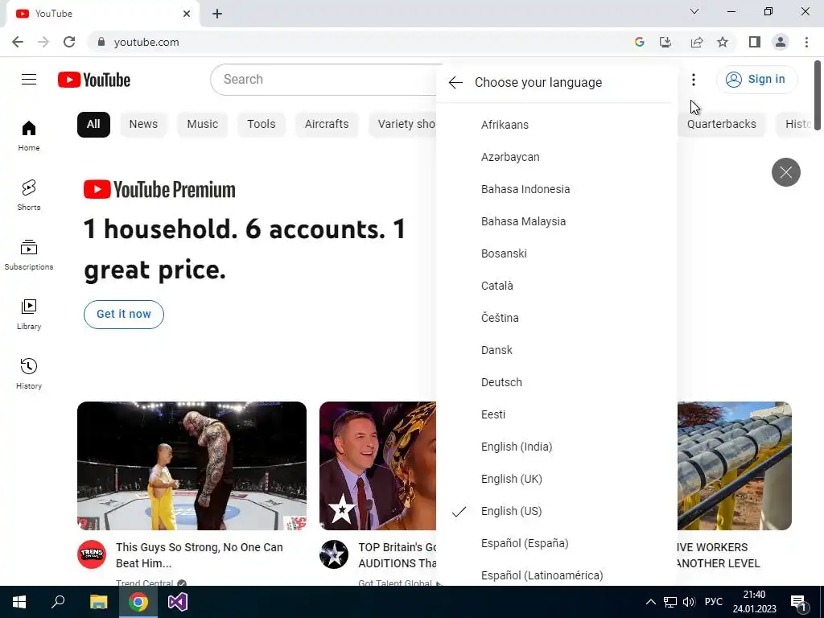Open Visual Studio from taskbar

coord(178,602)
